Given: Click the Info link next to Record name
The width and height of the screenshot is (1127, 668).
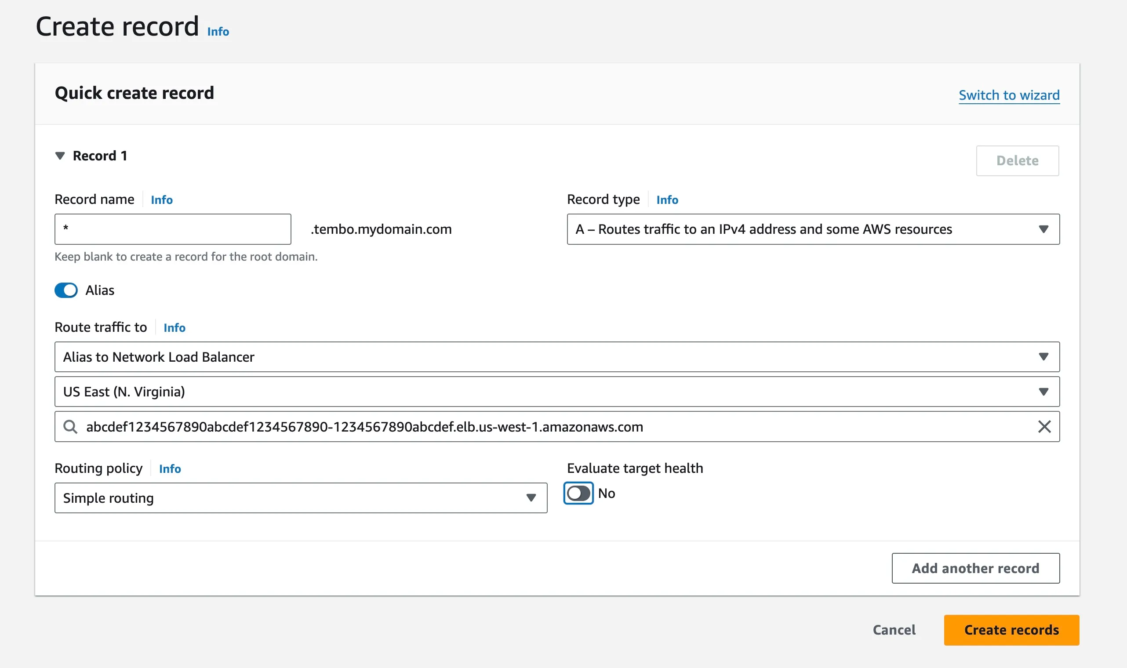Looking at the screenshot, I should (161, 200).
